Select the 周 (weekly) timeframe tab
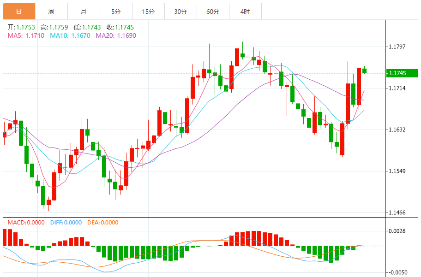Screen dimensions: 421x277 (51, 12)
